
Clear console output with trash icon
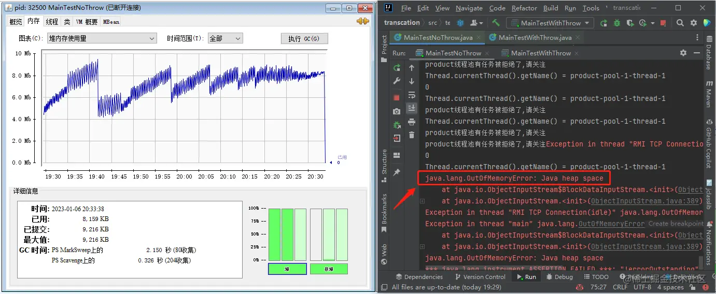tap(412, 135)
